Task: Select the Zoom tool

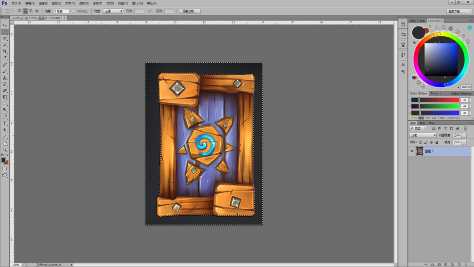Action: (4, 150)
